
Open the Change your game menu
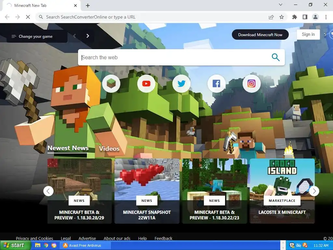click(37, 36)
